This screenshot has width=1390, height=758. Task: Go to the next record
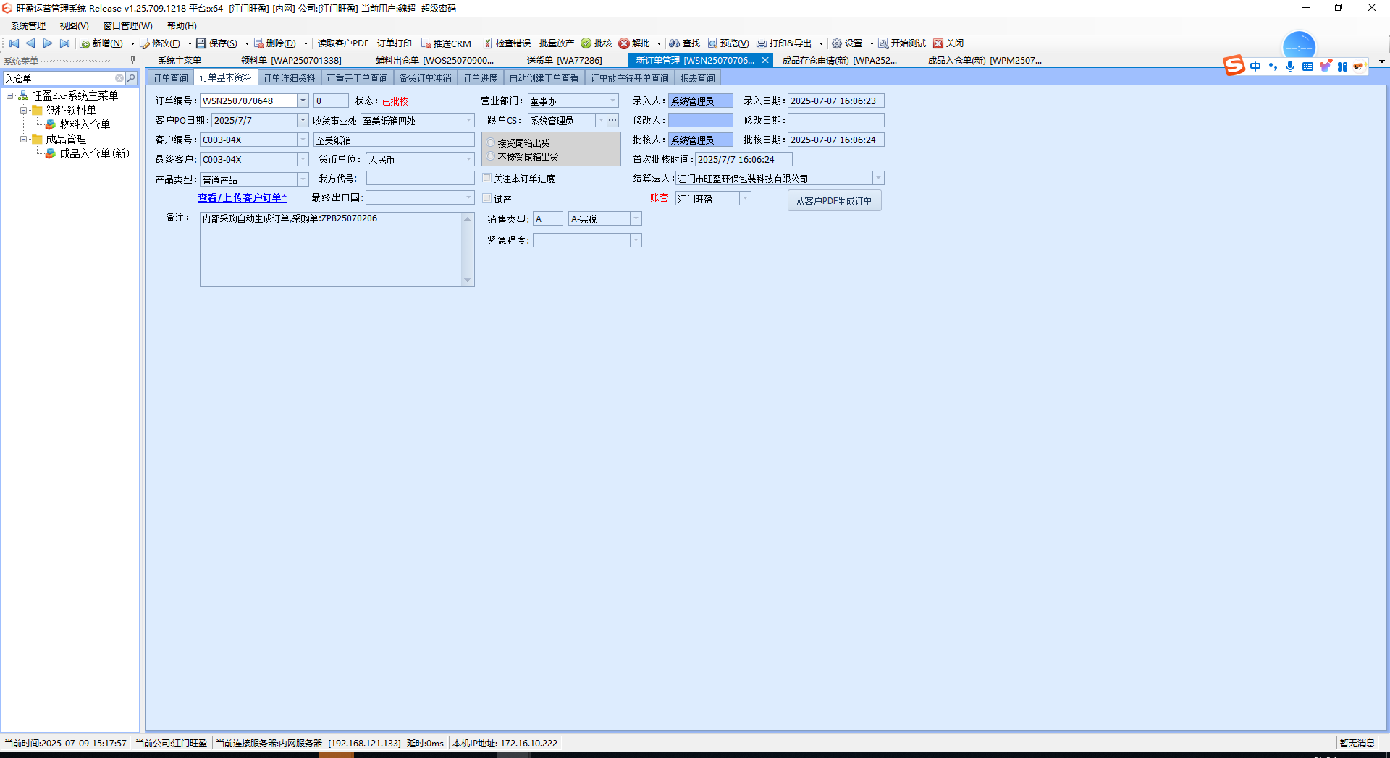point(48,43)
